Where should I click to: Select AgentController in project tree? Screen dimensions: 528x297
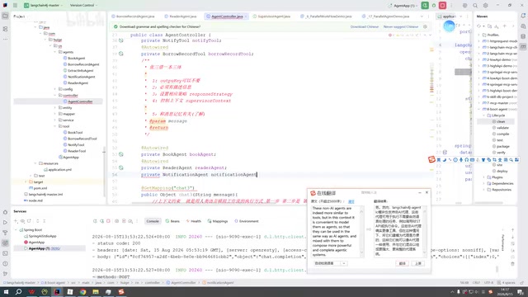click(80, 101)
